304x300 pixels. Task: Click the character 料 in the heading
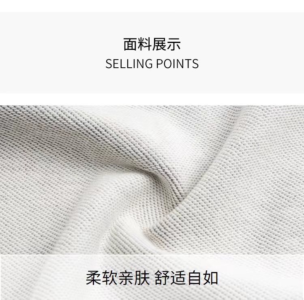click(x=145, y=45)
